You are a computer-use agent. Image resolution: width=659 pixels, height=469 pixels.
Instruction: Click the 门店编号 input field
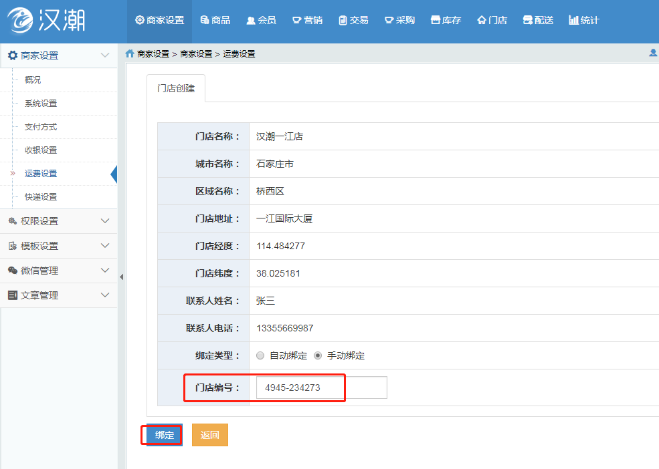(x=321, y=387)
